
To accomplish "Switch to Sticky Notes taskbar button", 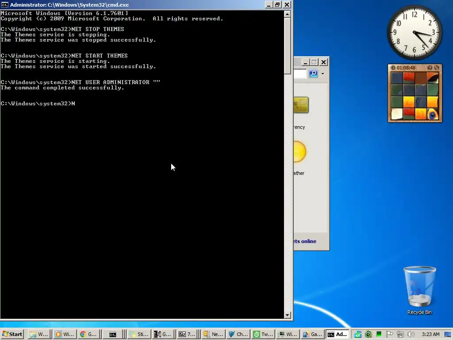I will tap(139, 334).
